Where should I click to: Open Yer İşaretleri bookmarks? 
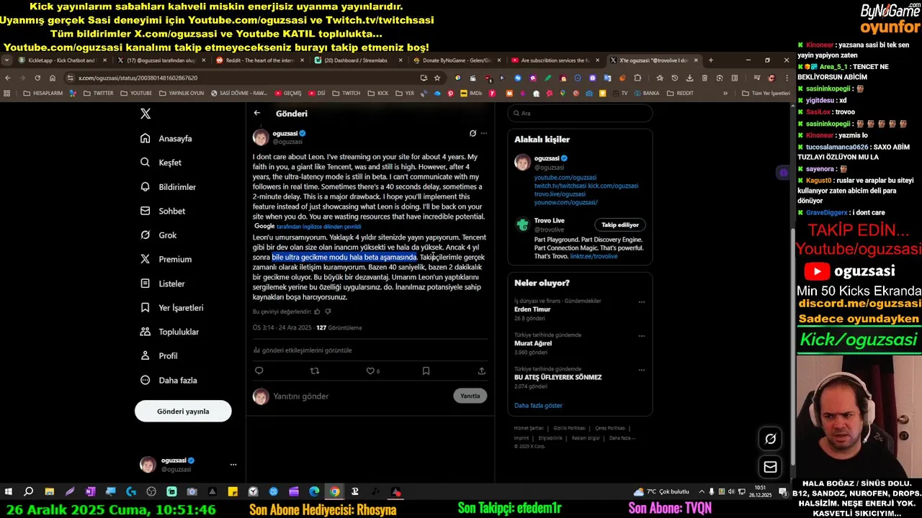tap(172, 307)
